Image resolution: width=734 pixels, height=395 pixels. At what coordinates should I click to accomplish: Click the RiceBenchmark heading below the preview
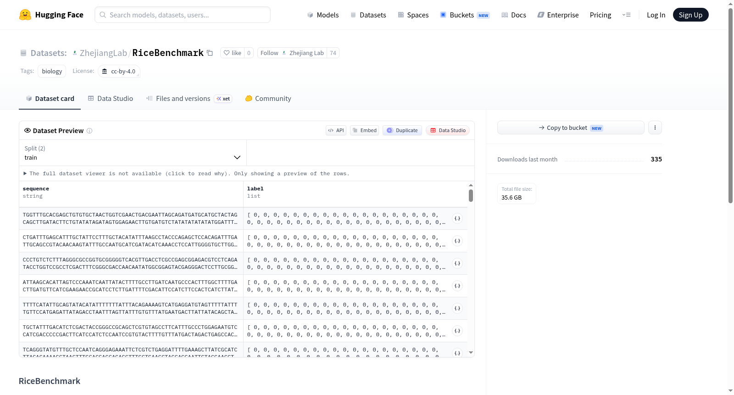click(x=50, y=381)
